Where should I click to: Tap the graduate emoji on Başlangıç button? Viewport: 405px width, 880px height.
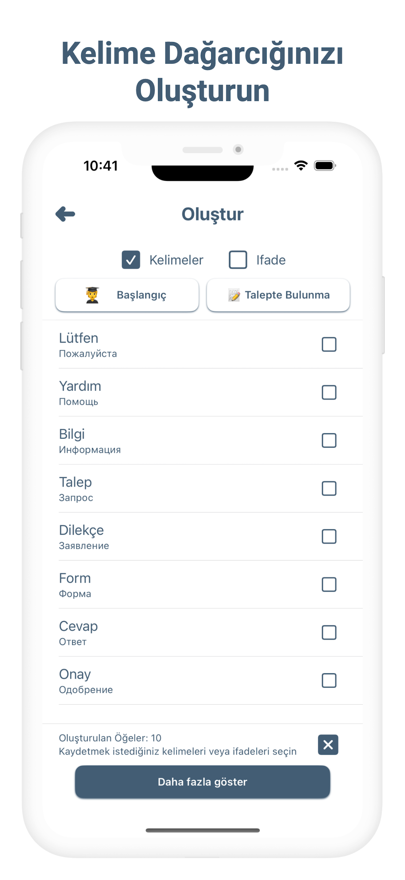(92, 295)
